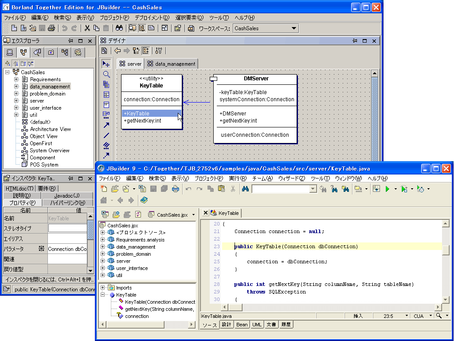Select the solid arrow link tool in palette
This screenshot has height=341, width=454.
pyautogui.click(x=106, y=125)
